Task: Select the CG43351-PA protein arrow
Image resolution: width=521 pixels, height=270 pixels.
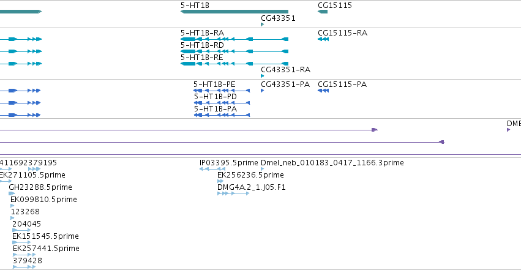Action: pyautogui.click(x=263, y=91)
